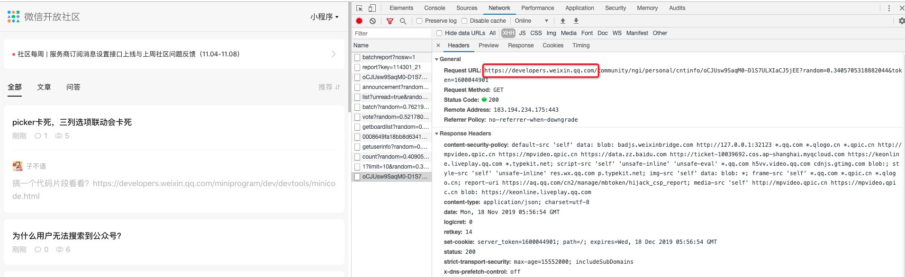Filter requests by XHR type
Screen dimensions: 905x277
[x=508, y=33]
